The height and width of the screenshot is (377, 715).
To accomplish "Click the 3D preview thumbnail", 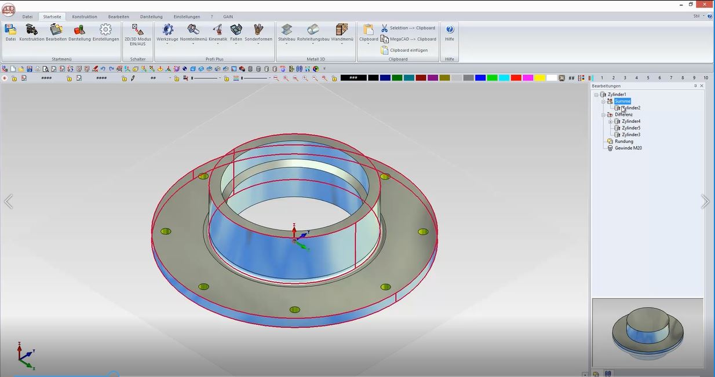I will [x=648, y=333].
